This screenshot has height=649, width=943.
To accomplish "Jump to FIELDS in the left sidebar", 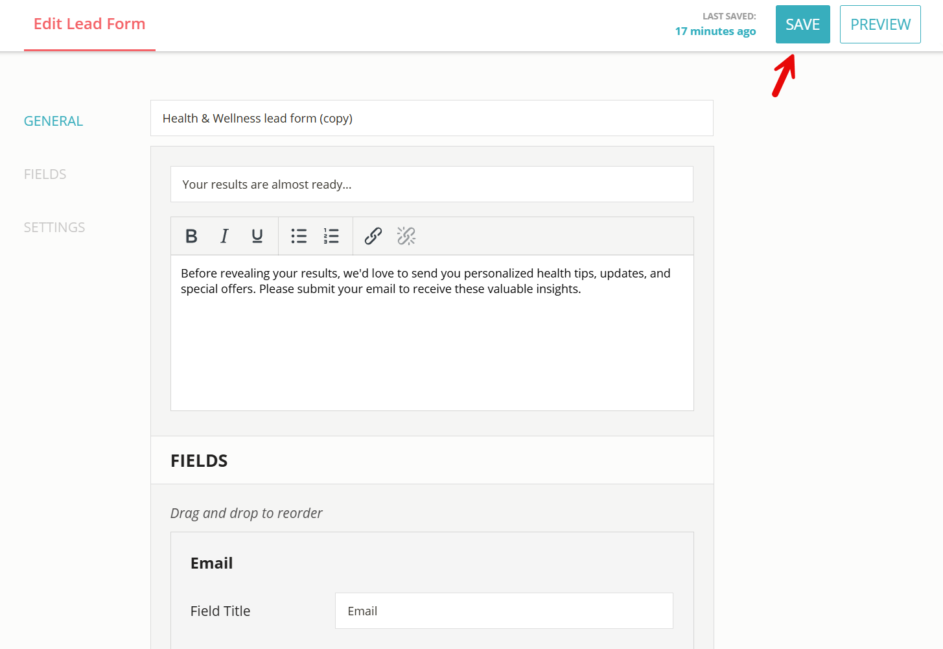I will [x=45, y=174].
